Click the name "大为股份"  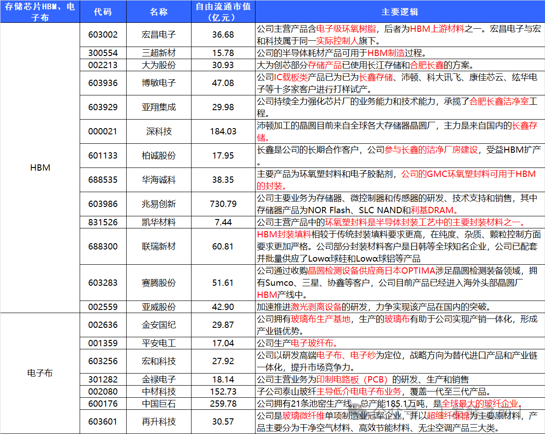click(x=159, y=65)
